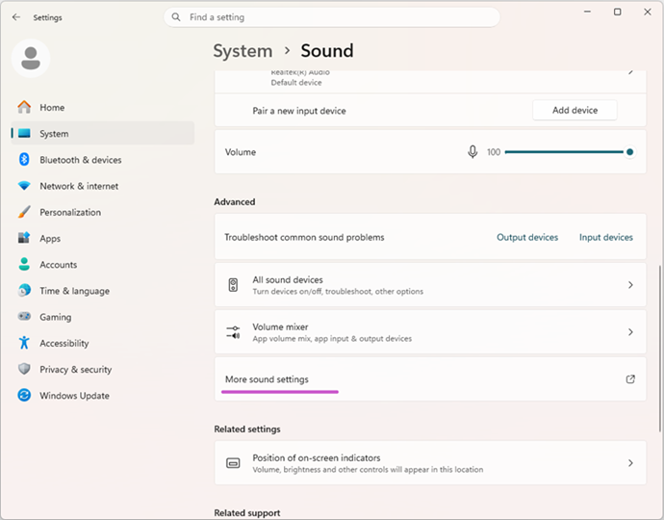Click the Bluetooth icon in sidebar
664x520 pixels.
coord(24,159)
